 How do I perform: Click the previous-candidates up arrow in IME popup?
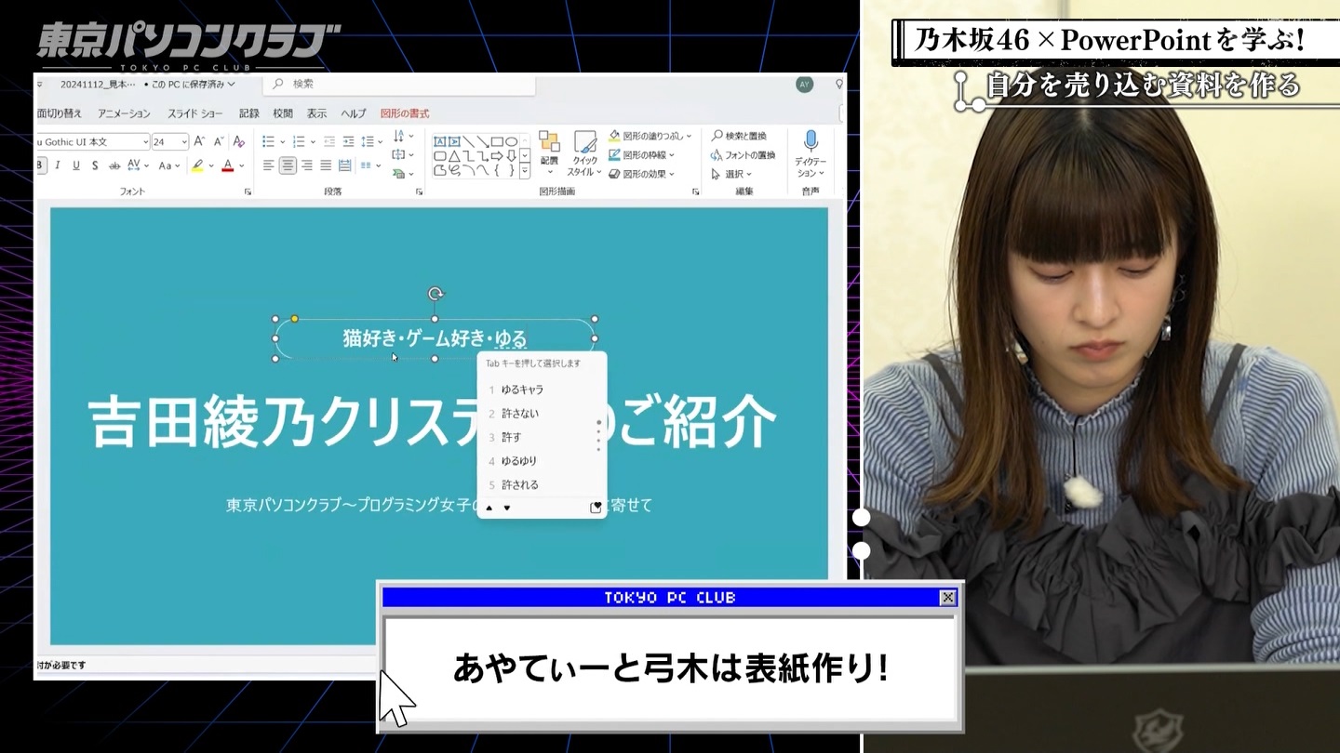tap(489, 508)
